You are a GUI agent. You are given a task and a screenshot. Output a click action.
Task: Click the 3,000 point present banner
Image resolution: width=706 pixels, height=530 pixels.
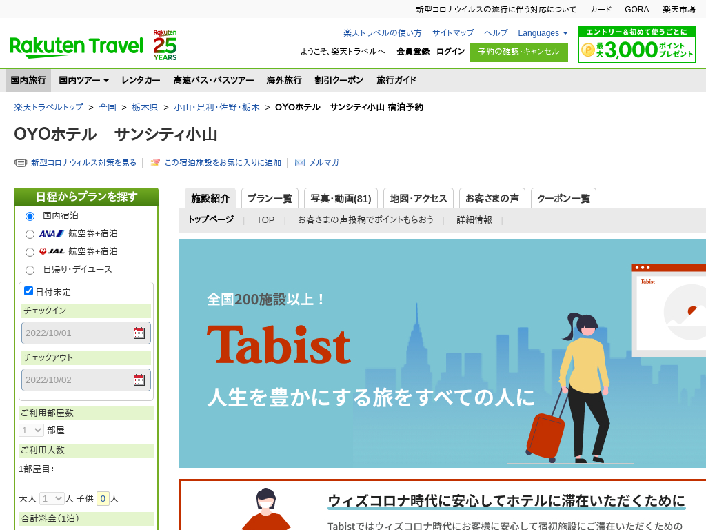point(636,45)
